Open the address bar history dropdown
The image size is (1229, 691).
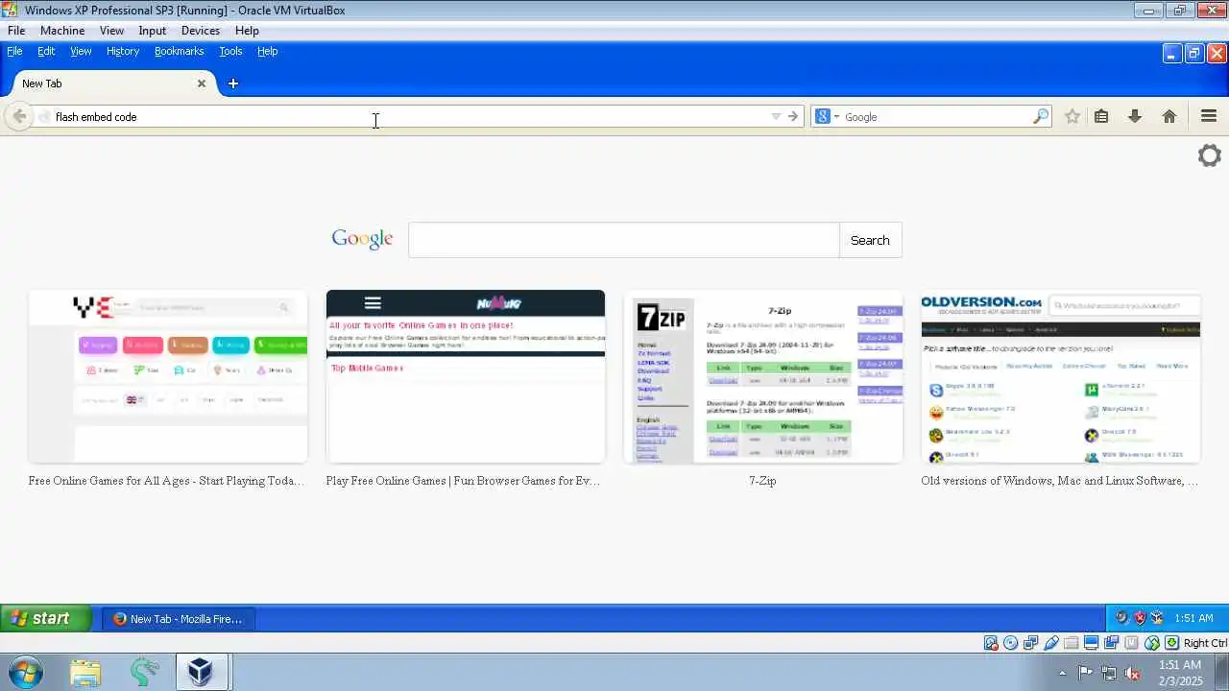[x=776, y=116]
